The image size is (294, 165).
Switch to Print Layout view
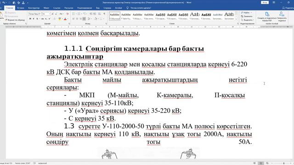pyautogui.click(x=260, y=163)
